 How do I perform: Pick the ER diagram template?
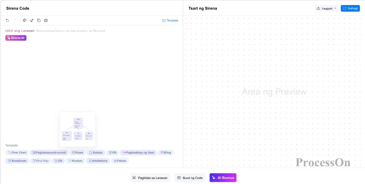[113, 152]
